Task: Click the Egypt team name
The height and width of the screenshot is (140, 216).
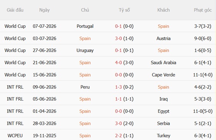Action: [x=164, y=111]
